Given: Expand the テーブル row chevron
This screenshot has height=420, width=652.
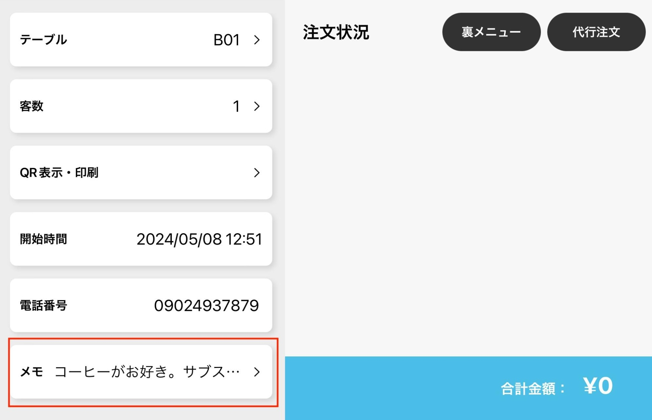Looking at the screenshot, I should point(257,40).
